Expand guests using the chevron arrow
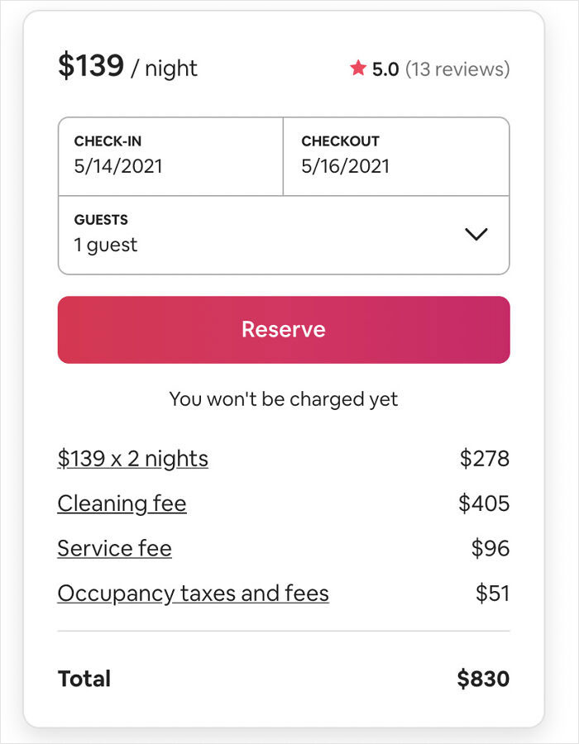 (476, 234)
